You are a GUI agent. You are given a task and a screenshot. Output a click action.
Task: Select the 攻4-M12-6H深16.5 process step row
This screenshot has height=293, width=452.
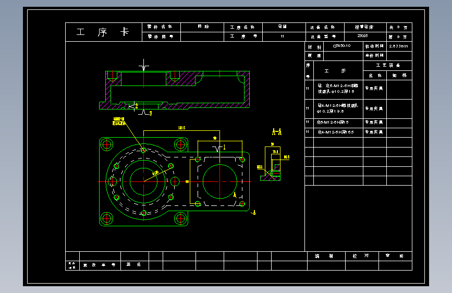(358, 132)
